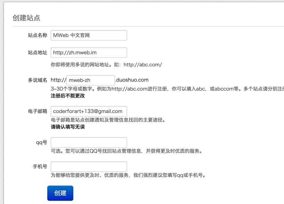
Task: Click the http:// prefix before the domain field
Action: tap(58, 80)
